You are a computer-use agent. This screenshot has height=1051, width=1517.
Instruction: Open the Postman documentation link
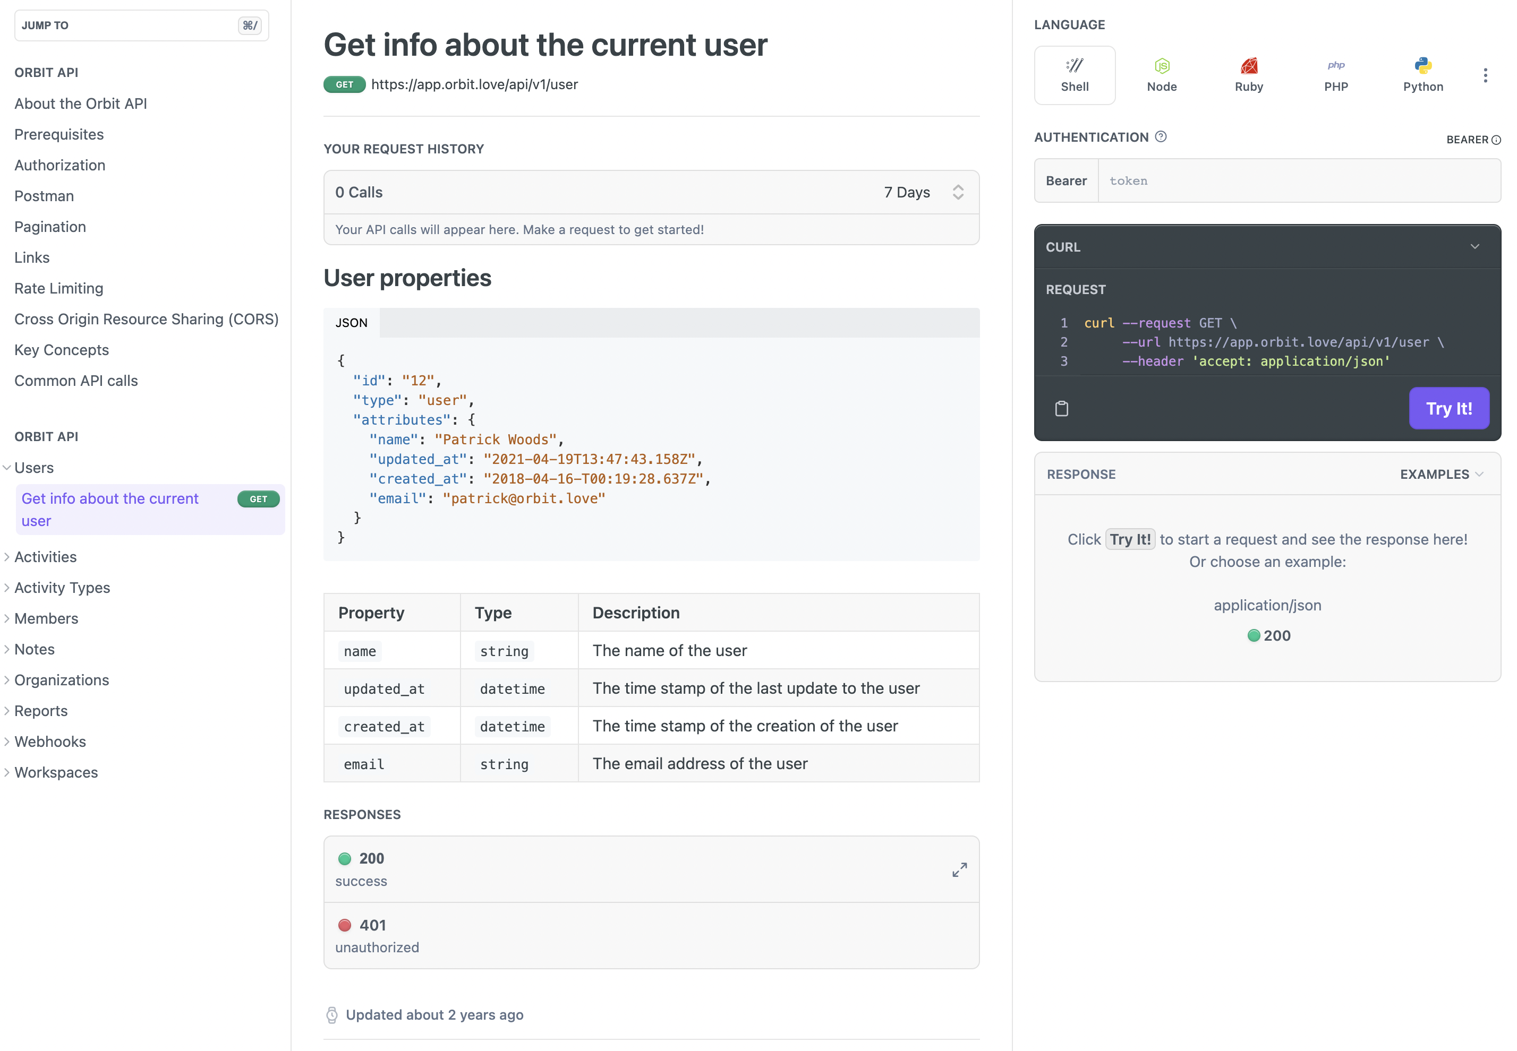click(44, 196)
